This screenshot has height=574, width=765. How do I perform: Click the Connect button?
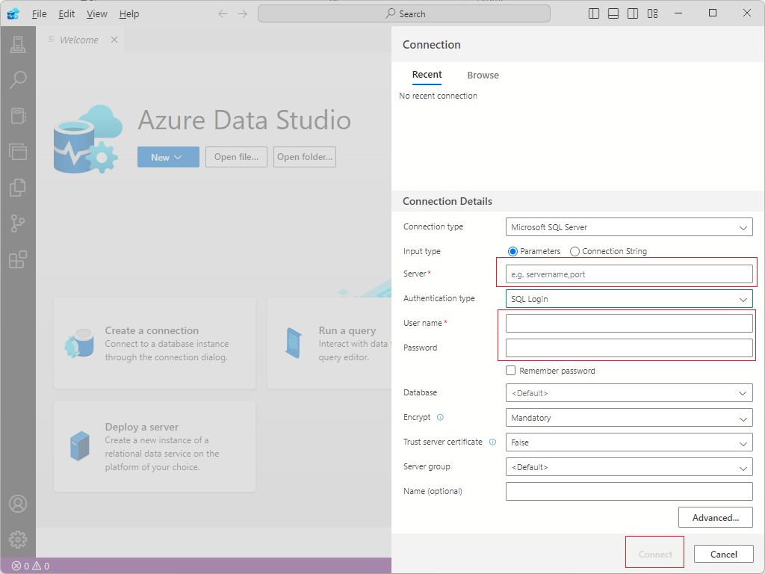[x=655, y=555]
